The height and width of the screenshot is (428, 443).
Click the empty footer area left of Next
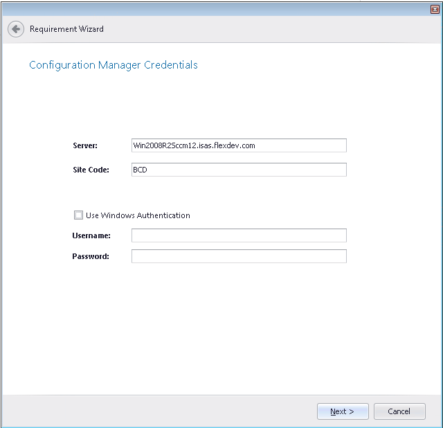point(159,411)
